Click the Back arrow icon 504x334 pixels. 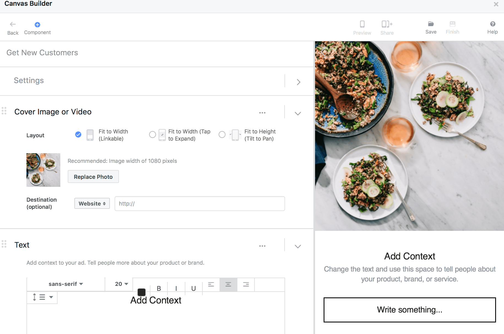click(13, 24)
